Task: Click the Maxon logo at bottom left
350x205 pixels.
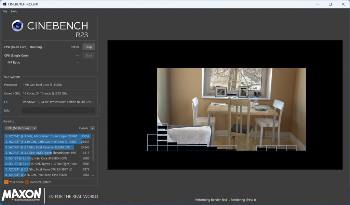Action: [22, 195]
